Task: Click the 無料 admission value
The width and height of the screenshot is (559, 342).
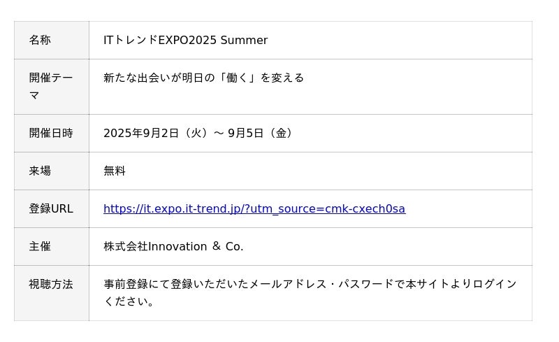Action: [115, 171]
